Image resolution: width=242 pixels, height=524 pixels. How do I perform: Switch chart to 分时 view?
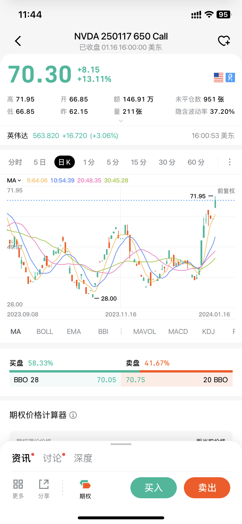pos(15,162)
